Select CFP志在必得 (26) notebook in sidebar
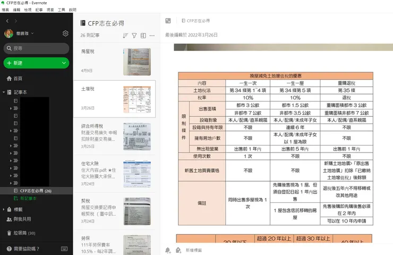 [36, 191]
